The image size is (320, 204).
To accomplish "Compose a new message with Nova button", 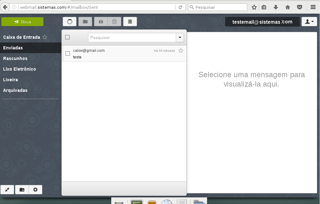I will [23, 22].
